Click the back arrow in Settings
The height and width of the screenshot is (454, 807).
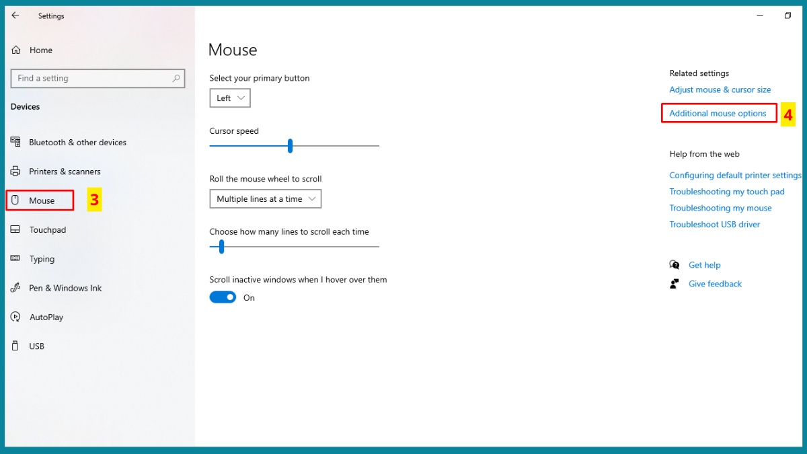point(15,15)
